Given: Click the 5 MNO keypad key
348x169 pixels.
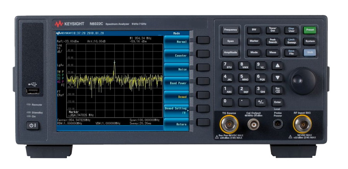Looking at the screenshot, I should pos(244,78).
